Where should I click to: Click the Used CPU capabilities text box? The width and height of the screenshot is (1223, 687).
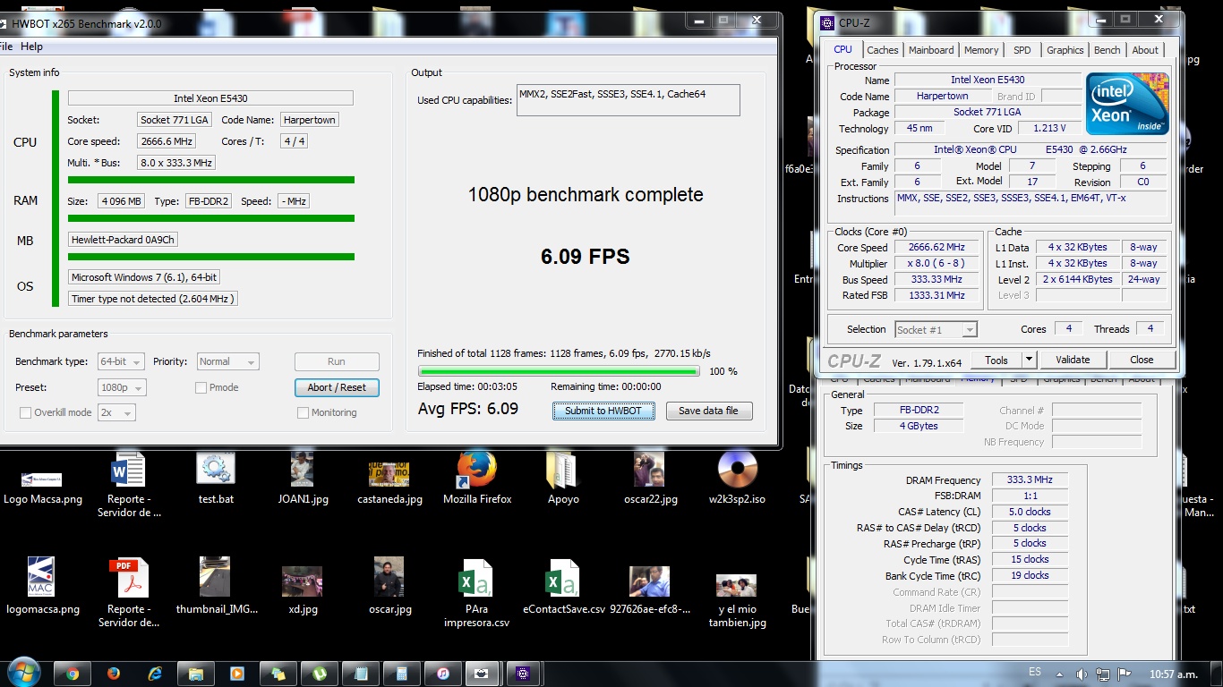click(629, 100)
